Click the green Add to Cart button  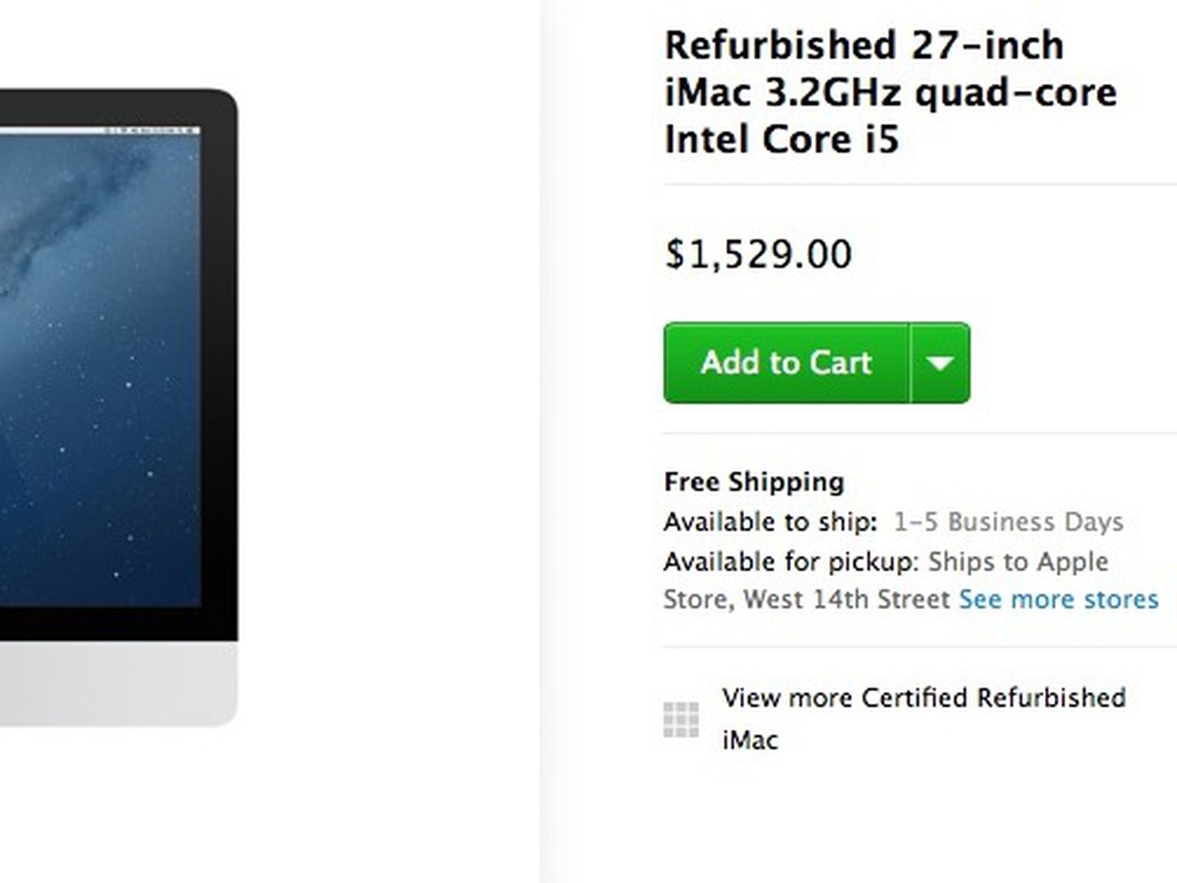pyautogui.click(x=786, y=363)
